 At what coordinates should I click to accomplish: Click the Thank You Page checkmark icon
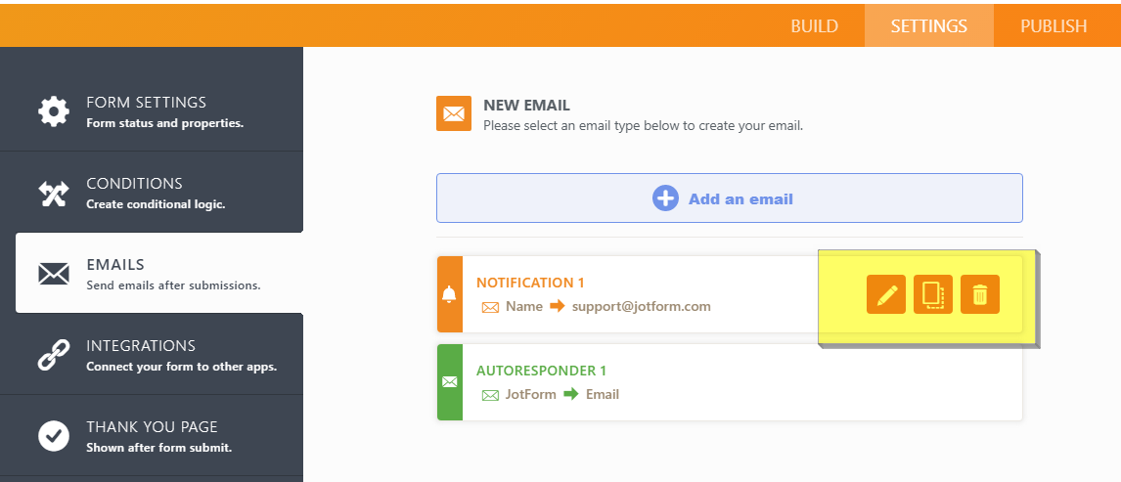54,436
